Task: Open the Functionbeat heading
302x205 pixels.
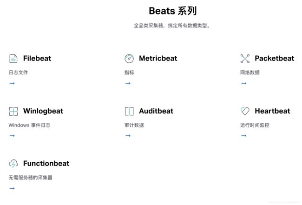Action: 46,163
